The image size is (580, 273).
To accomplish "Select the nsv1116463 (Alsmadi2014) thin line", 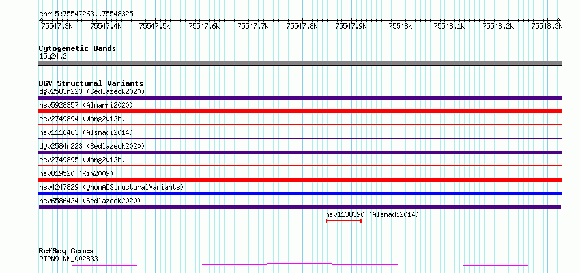I will coord(300,139).
